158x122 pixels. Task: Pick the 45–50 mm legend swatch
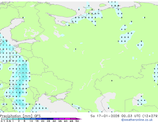73,119
